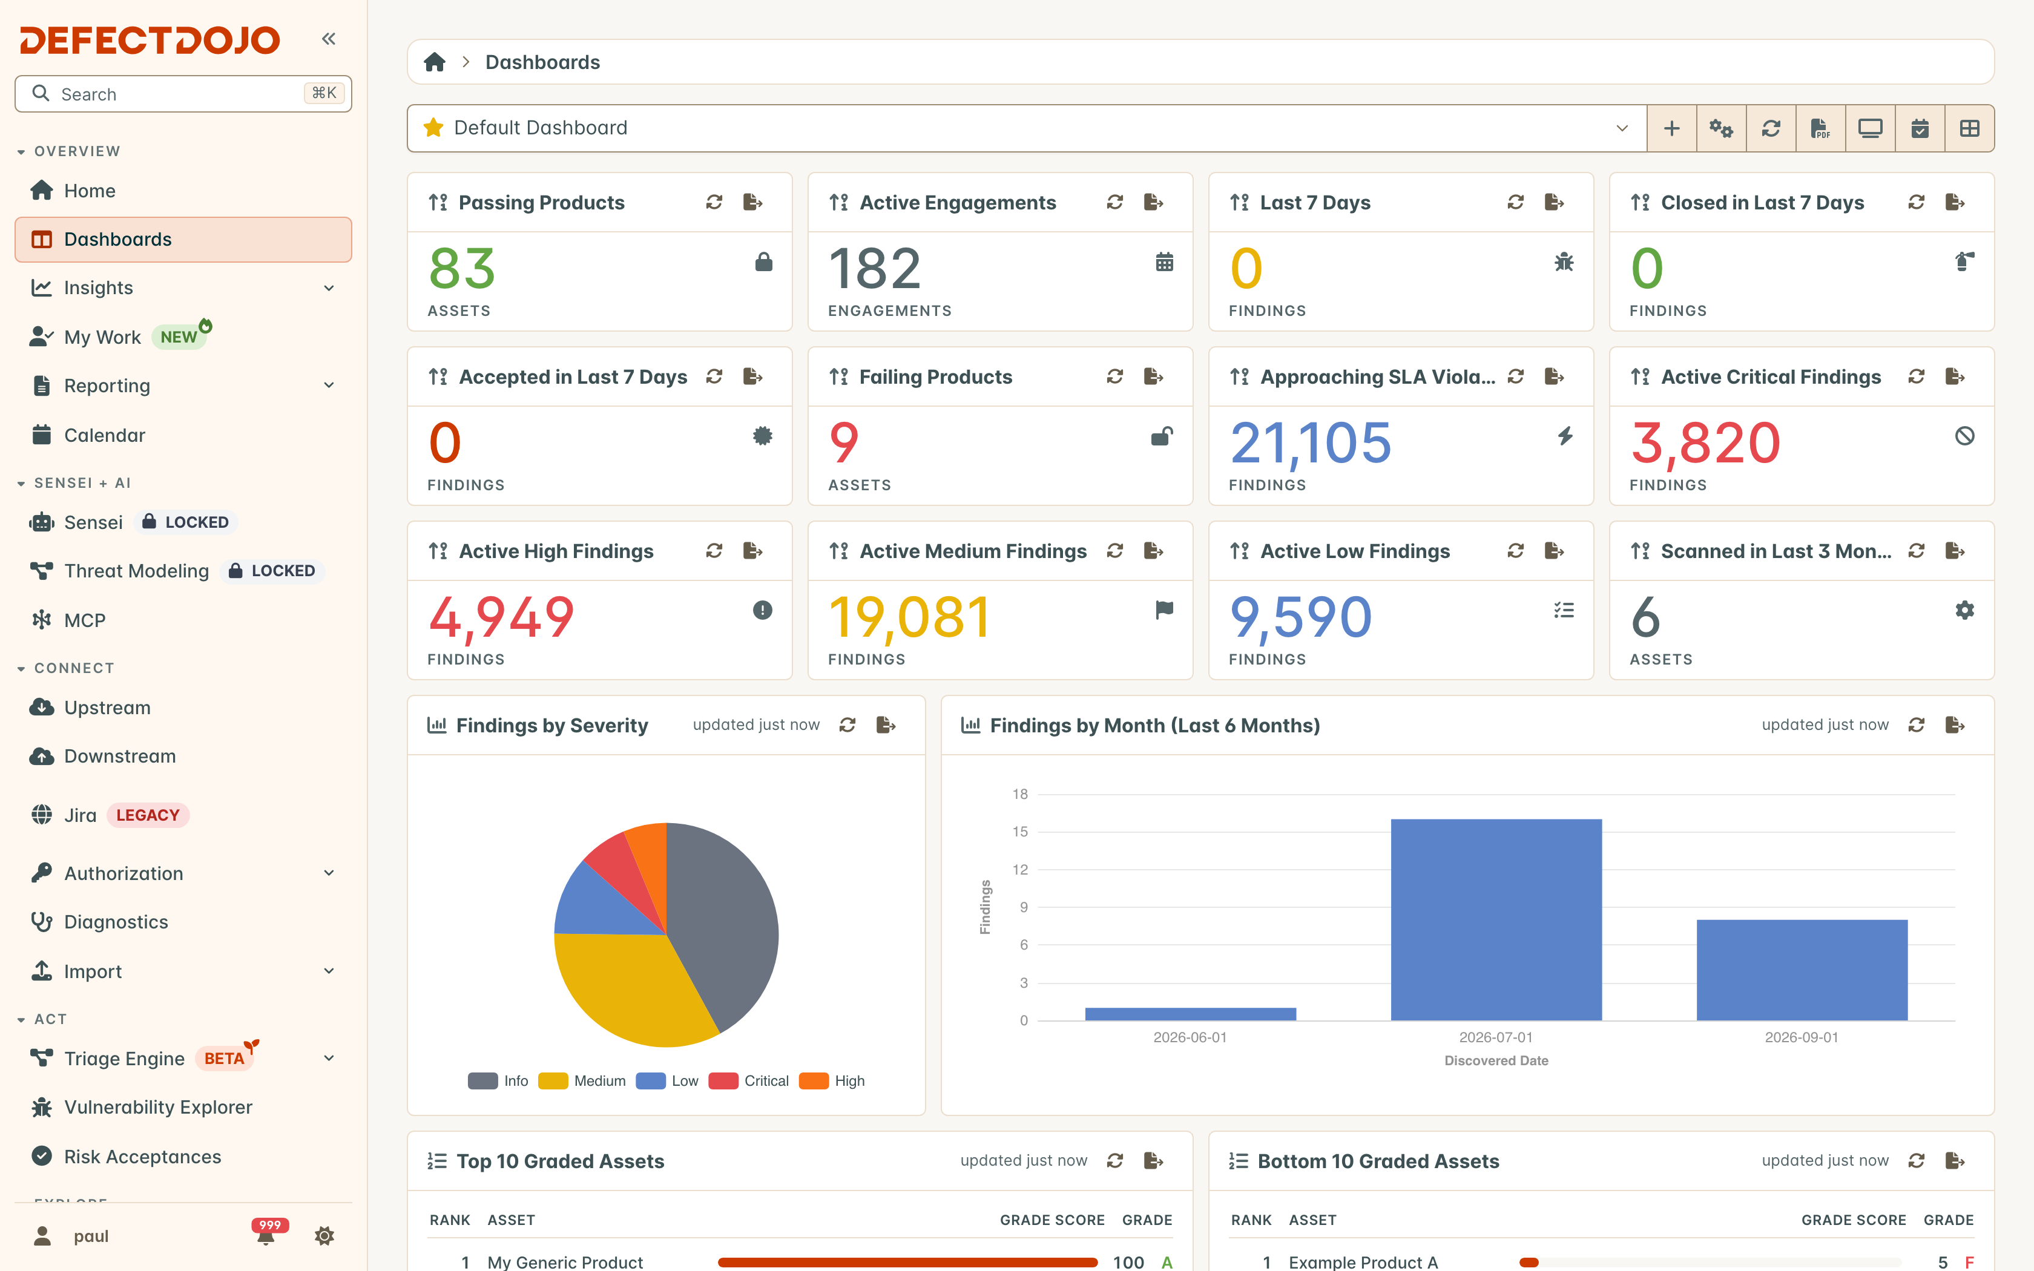2034x1271 pixels.
Task: Click the Dashboards breadcrumb link
Action: click(542, 62)
